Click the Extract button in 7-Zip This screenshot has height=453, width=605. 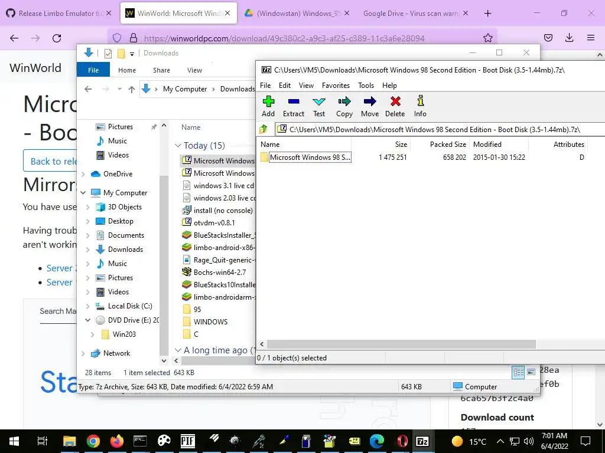click(x=294, y=106)
